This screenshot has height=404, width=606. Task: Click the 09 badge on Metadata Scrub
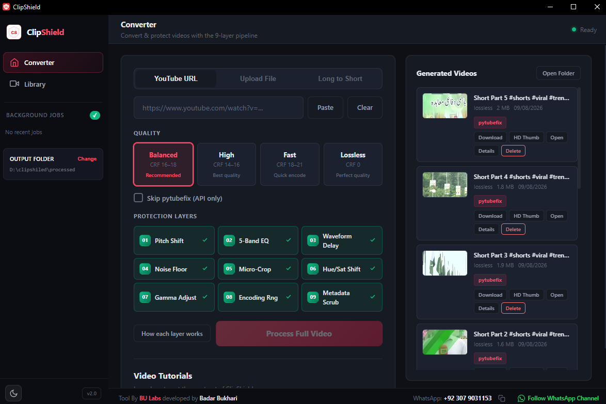coord(313,297)
